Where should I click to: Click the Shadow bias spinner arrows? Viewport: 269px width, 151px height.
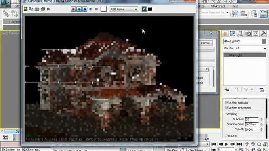point(261,125)
